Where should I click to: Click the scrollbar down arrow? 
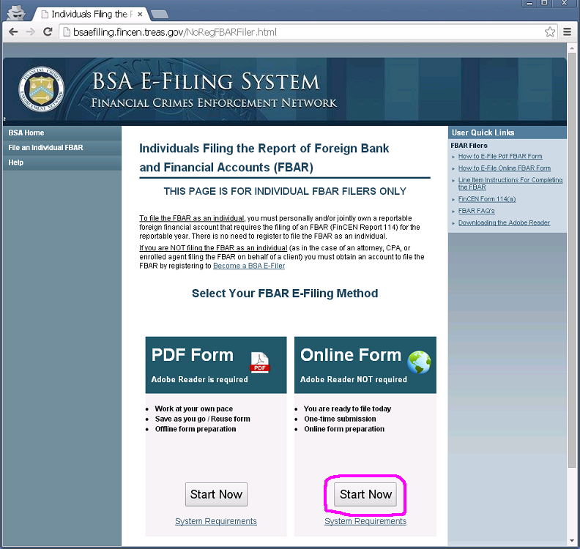tap(572, 541)
